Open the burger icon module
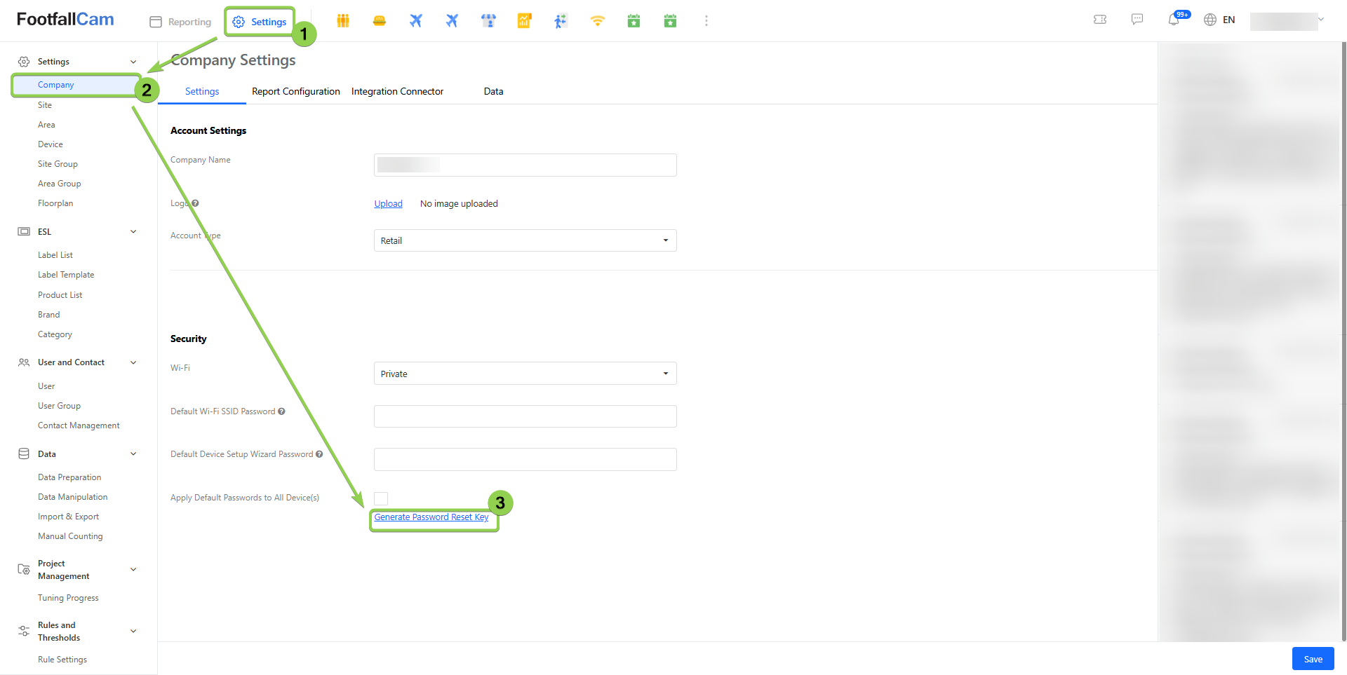The width and height of the screenshot is (1347, 675). click(x=380, y=21)
